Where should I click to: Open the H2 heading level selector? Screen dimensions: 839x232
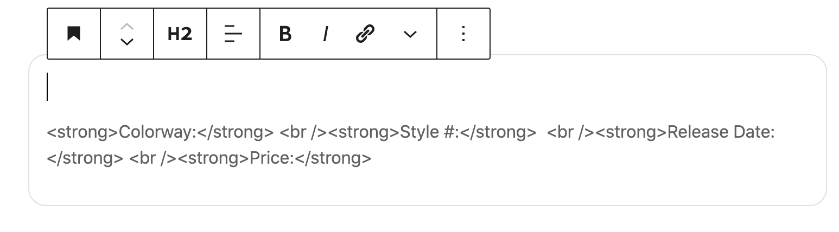click(180, 34)
